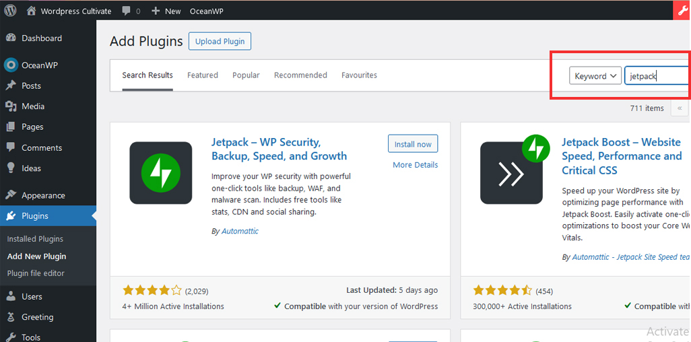The width and height of the screenshot is (691, 342).
Task: Click the (454) ratings count
Action: pyautogui.click(x=544, y=292)
